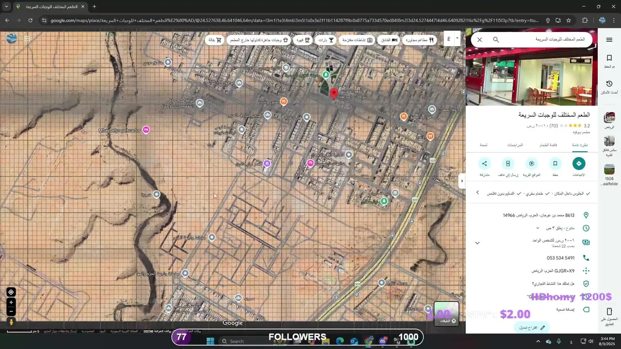Filter by takeout (وجبات جاهزة) chip
621x349 pixels.
point(259,40)
